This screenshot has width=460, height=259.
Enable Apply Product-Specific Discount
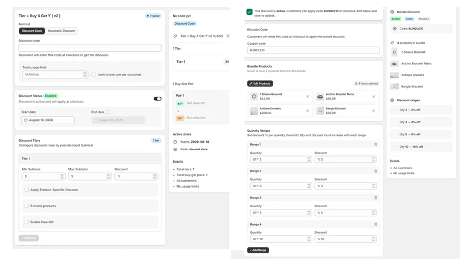(x=26, y=190)
